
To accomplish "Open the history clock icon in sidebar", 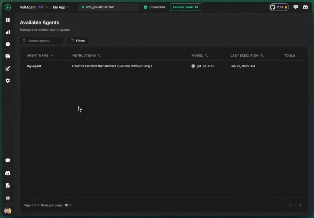I will [8, 44].
